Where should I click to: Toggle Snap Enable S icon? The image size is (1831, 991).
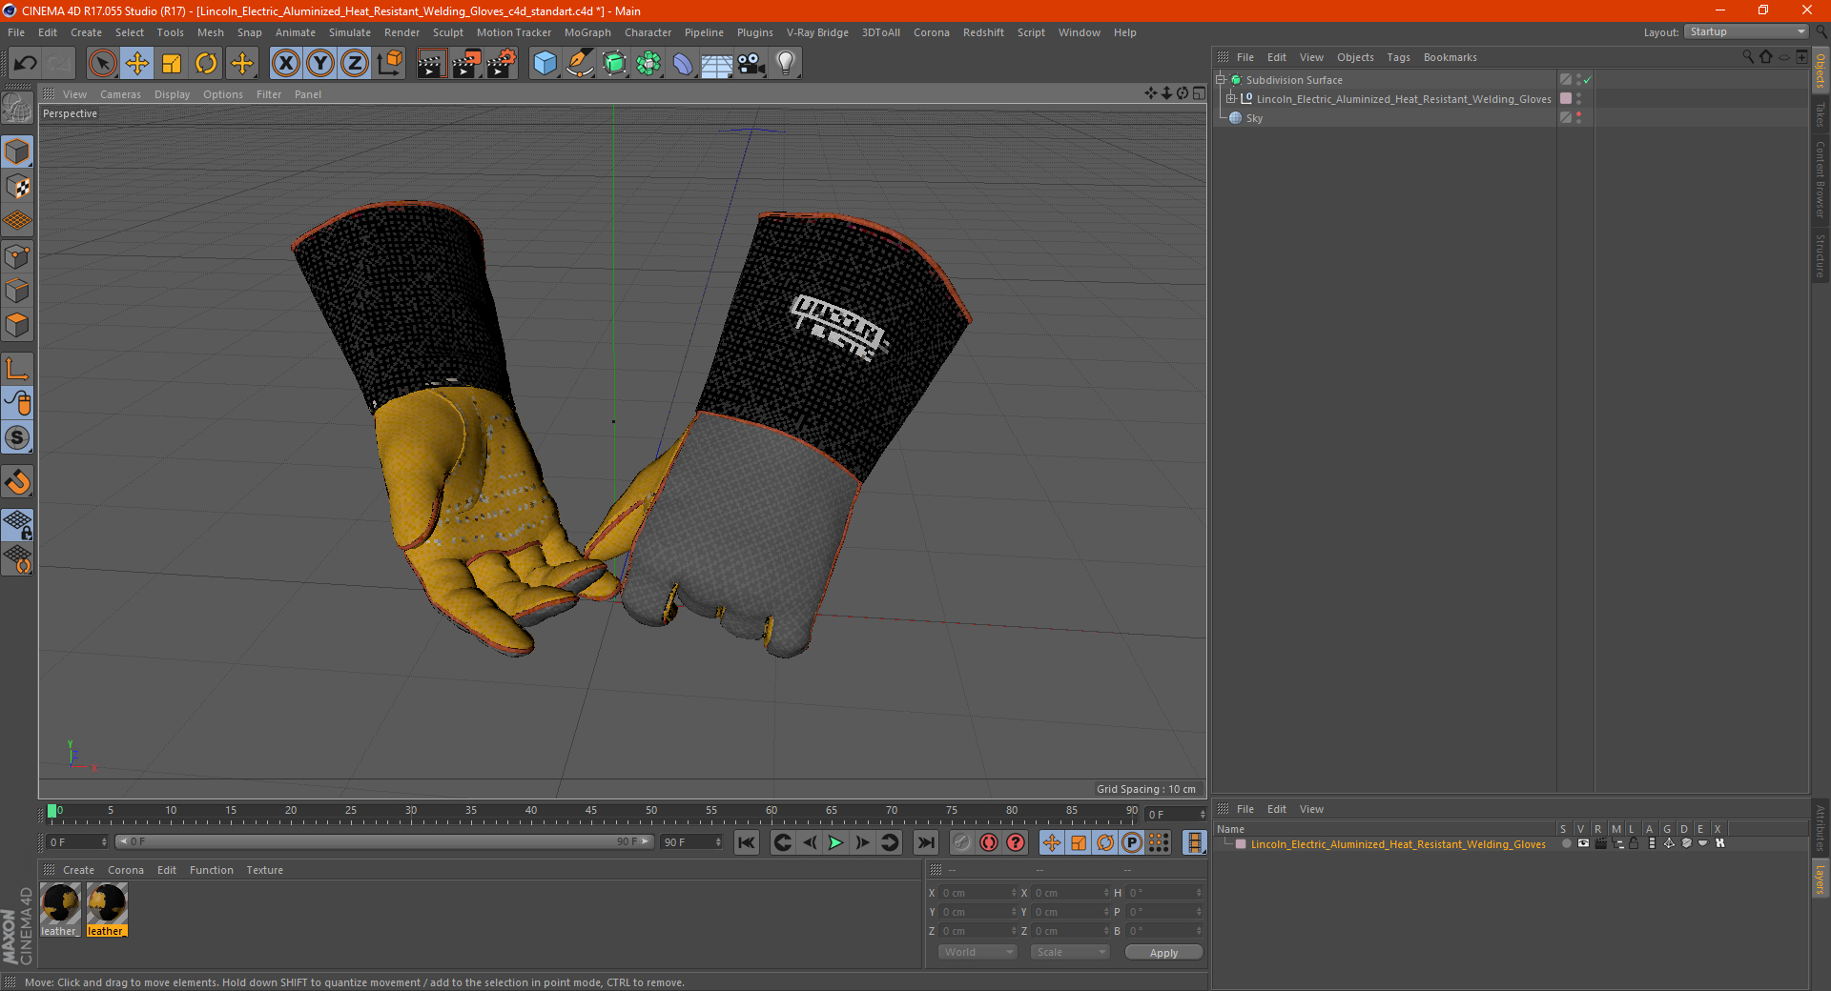pos(18,437)
